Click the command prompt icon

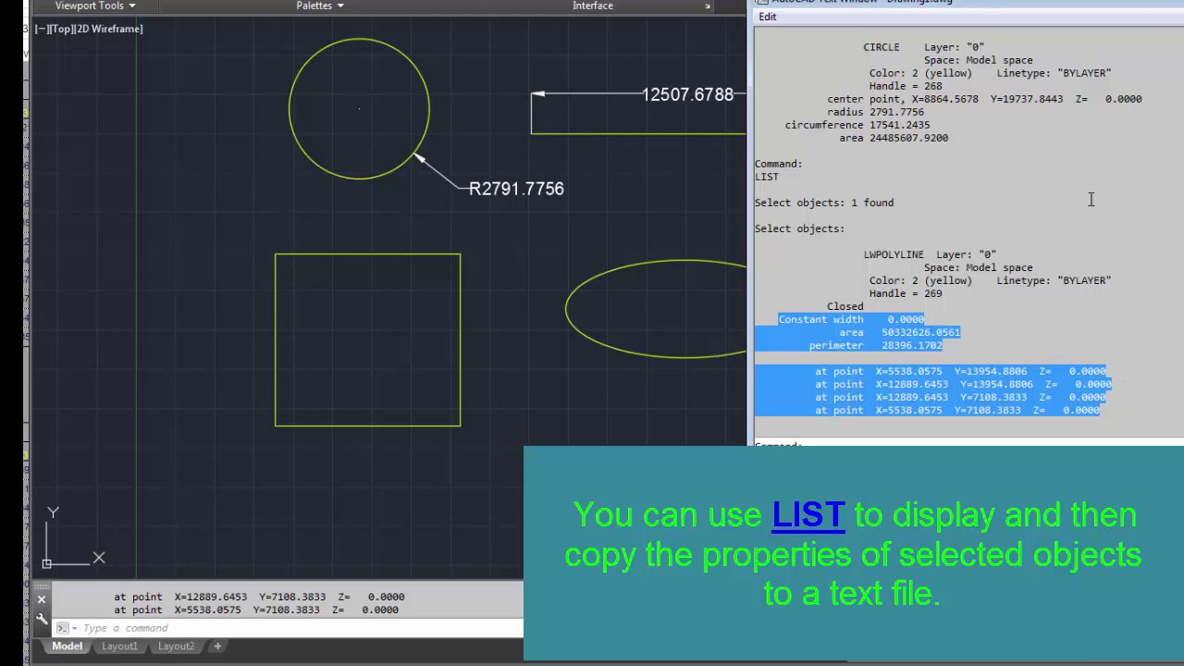click(x=61, y=628)
